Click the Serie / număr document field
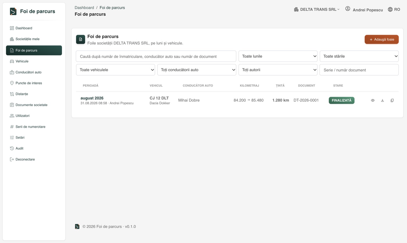 click(x=359, y=70)
